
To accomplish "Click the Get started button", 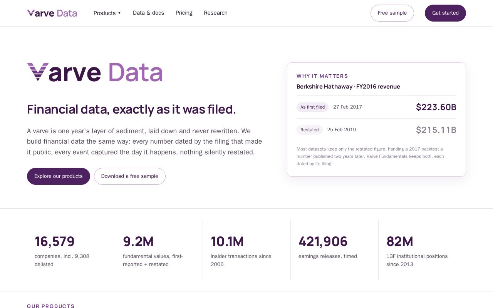I will pyautogui.click(x=445, y=13).
